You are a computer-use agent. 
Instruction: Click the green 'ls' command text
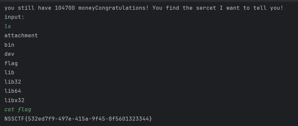tap(8, 27)
